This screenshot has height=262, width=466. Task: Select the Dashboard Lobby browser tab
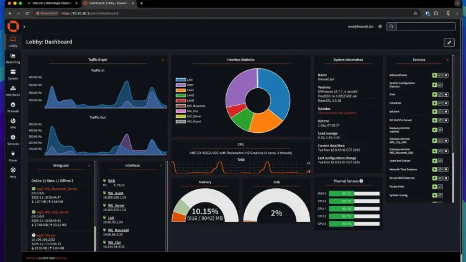[109, 3]
